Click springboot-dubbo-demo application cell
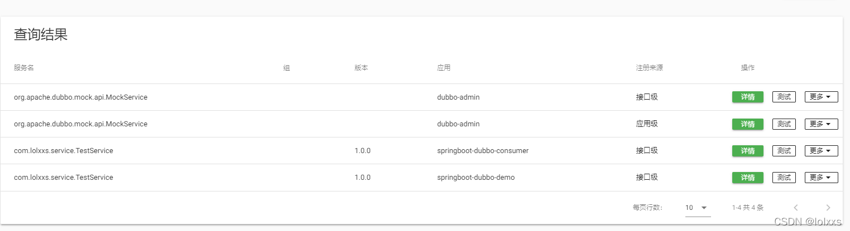This screenshot has height=231, width=850. [x=476, y=178]
